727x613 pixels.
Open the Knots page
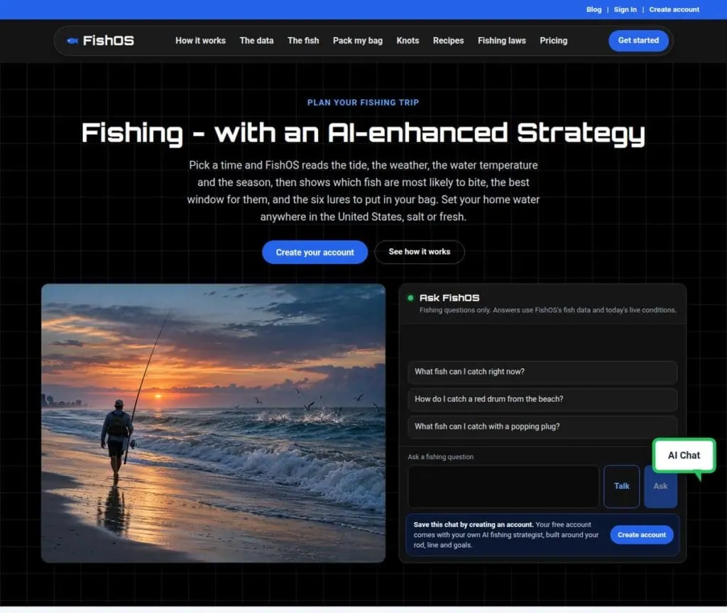tap(408, 40)
